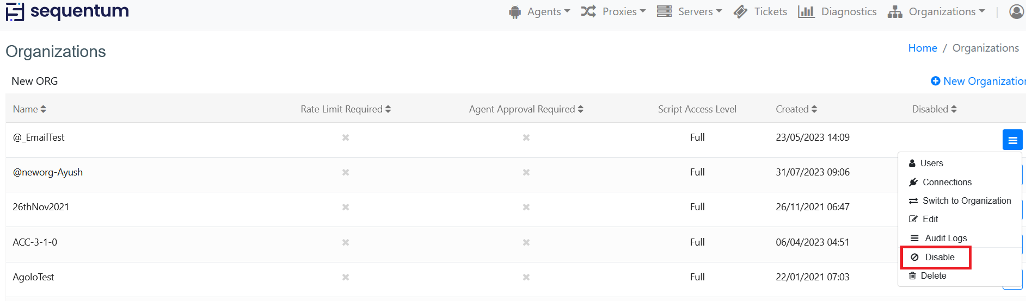Open the Servers dropdown
The image size is (1026, 301).
690,12
